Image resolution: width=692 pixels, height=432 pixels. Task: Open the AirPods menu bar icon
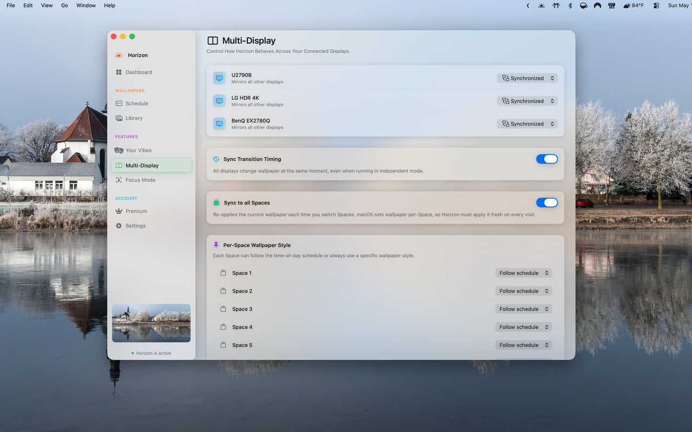click(x=556, y=5)
